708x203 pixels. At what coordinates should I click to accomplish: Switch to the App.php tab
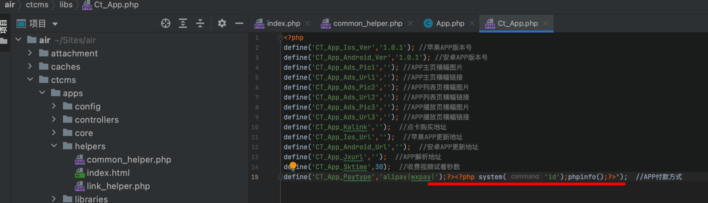click(450, 23)
